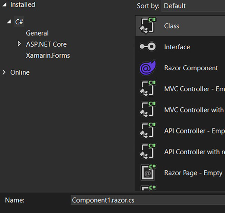The width and height of the screenshot is (225, 213).
Task: Pick the MVC Controller - Empty icon
Action: (x=148, y=88)
